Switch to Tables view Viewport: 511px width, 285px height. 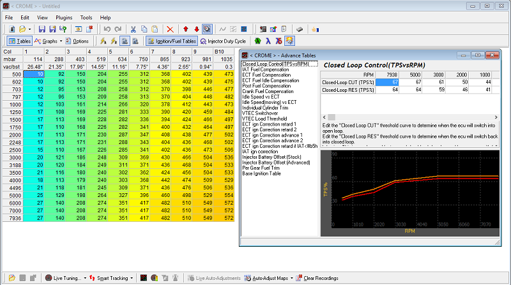20,41
